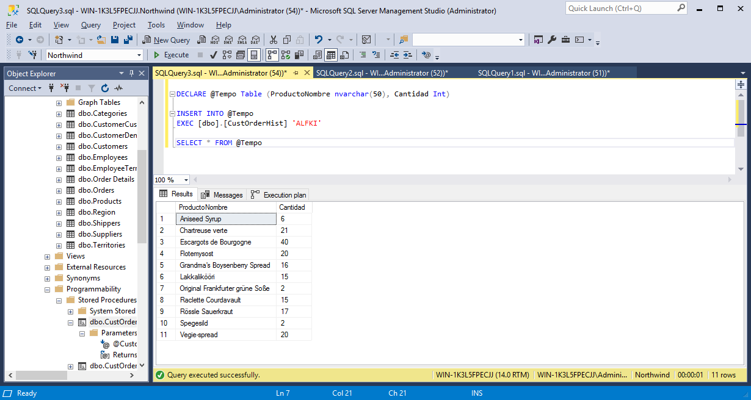Click the Cut scissors icon
Viewport: 751px width, 400px height.
[274, 40]
